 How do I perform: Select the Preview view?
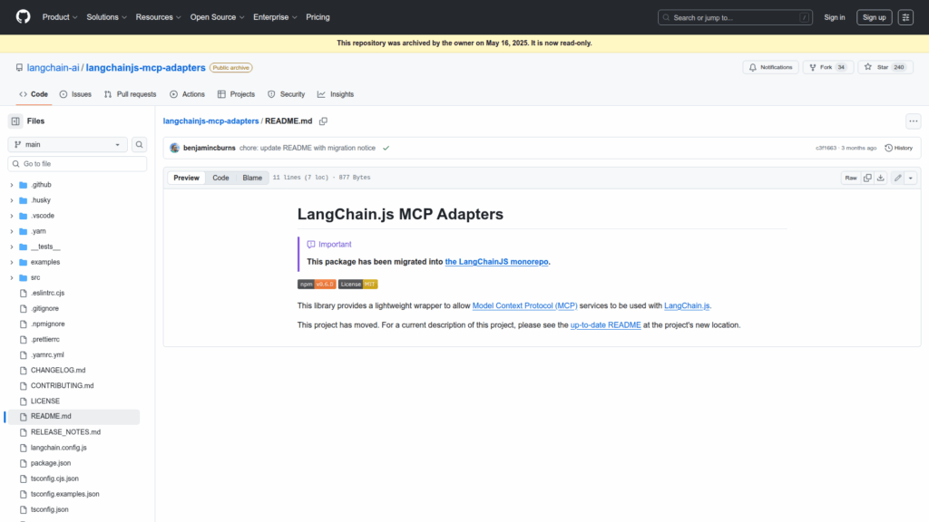186,178
